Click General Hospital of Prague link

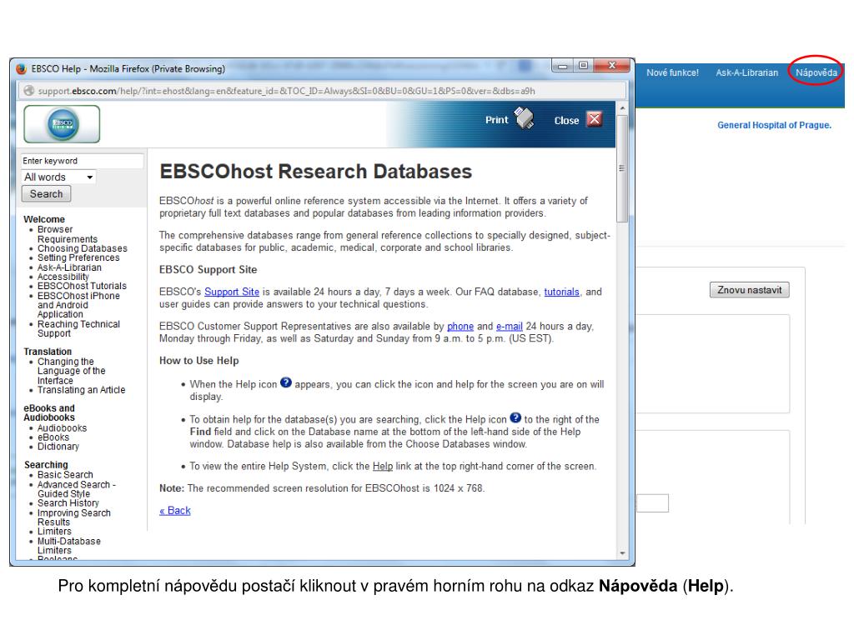coord(774,125)
